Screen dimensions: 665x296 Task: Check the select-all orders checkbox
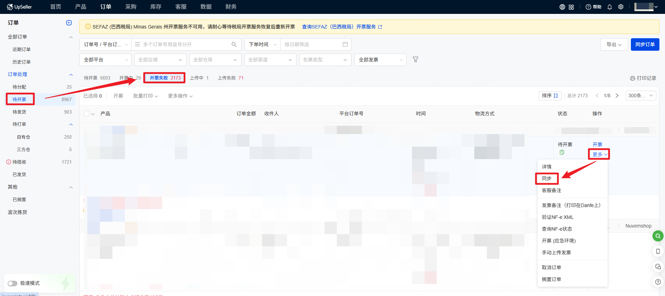[87, 114]
